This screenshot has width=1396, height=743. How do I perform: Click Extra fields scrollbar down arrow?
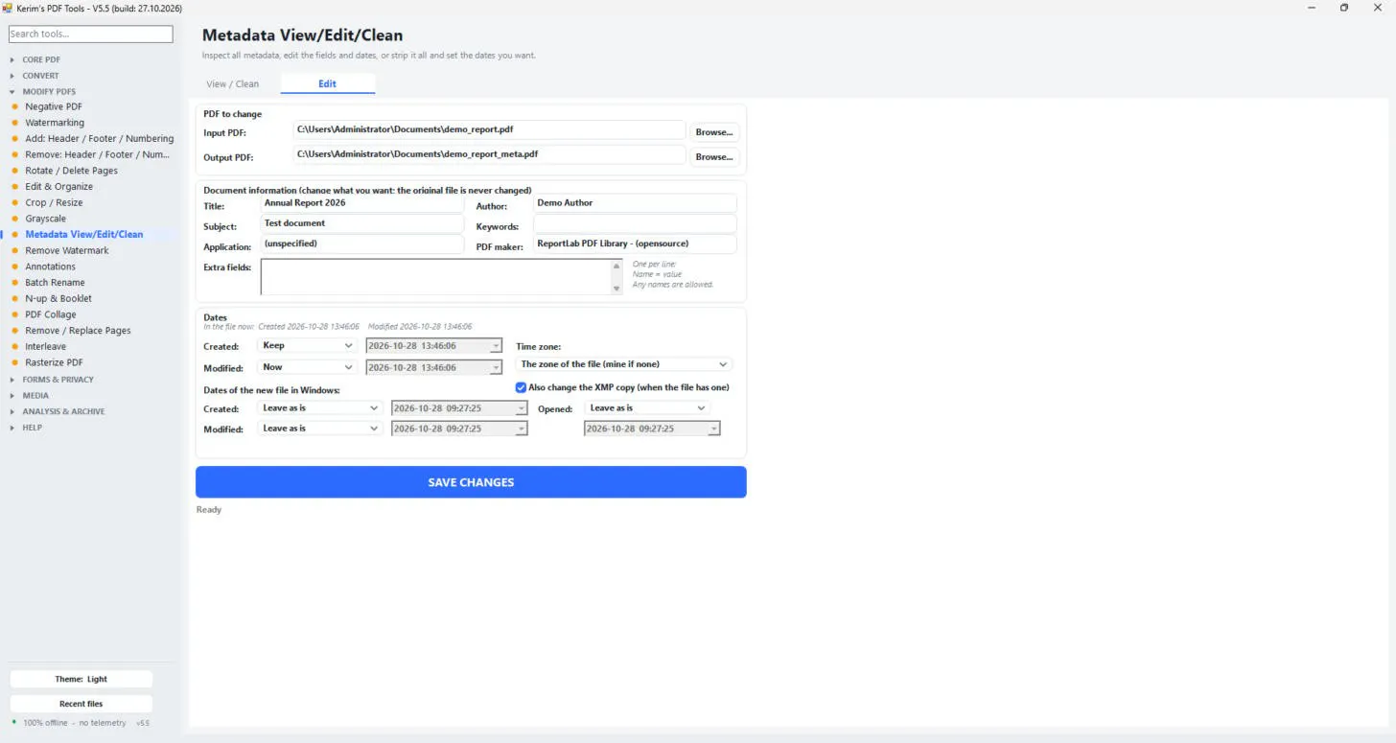coord(617,290)
